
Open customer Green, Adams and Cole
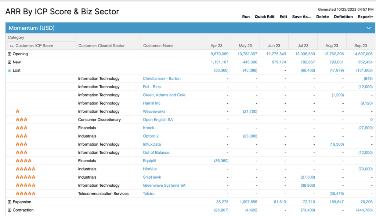(164, 95)
